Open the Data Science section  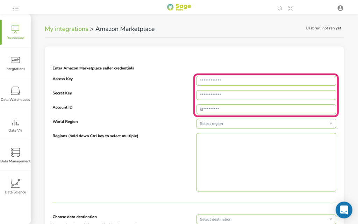coord(15,187)
